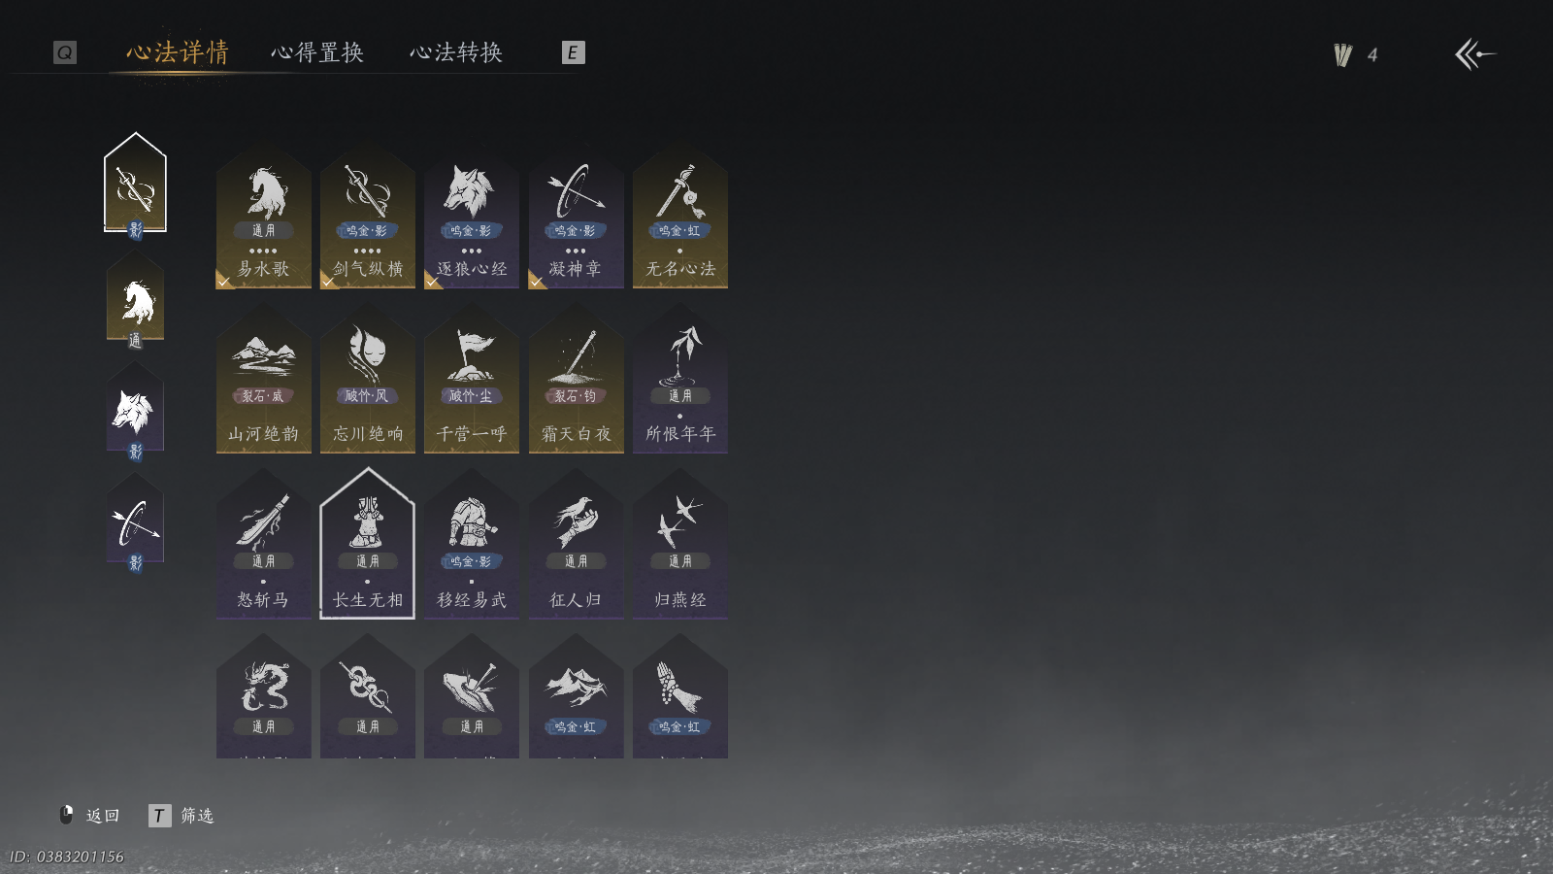Open the 归燕经 swallows card
Image resolution: width=1553 pixels, height=874 pixels.
(680, 546)
